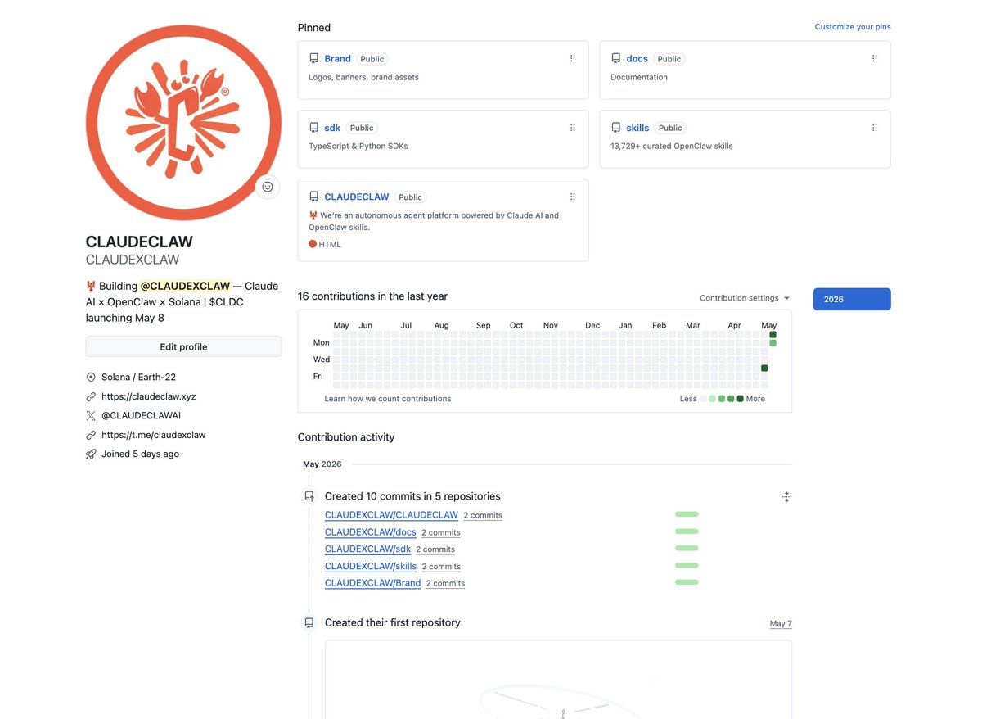Image resolution: width=982 pixels, height=719 pixels.
Task: Click the large CLAUDECLAW profile avatar
Action: coord(183,123)
